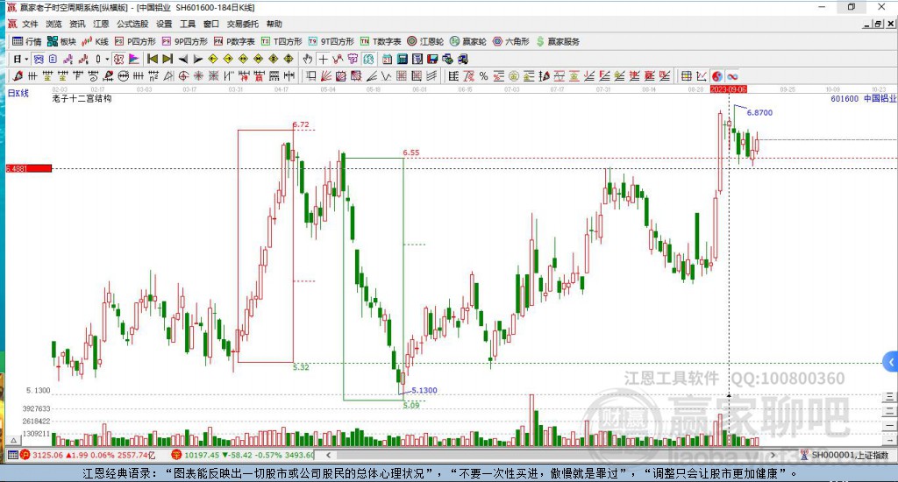Click the 日K线 label on chart
Image resolution: width=898 pixels, height=482 pixels.
click(18, 93)
